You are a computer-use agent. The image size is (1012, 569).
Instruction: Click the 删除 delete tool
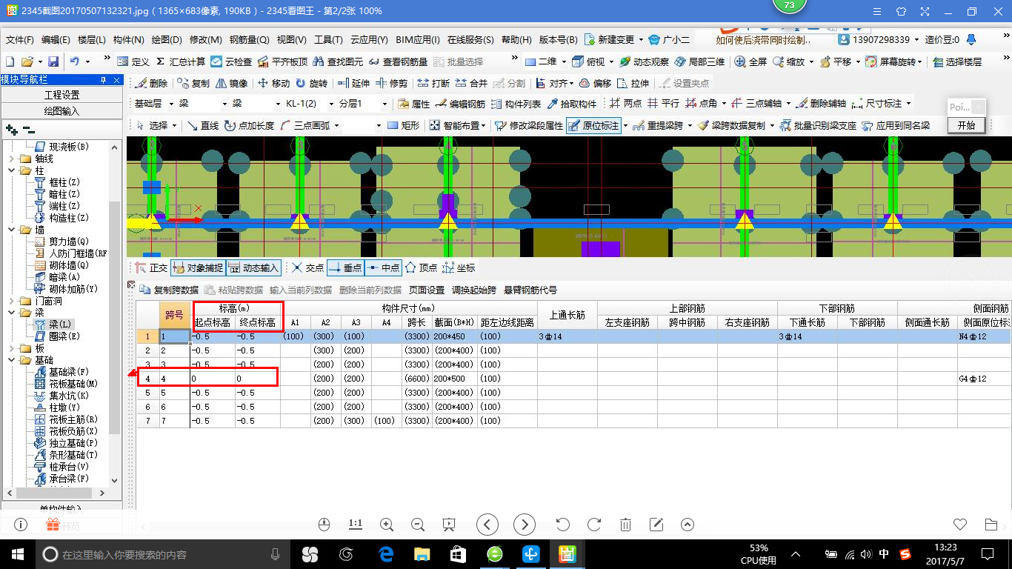pos(152,84)
